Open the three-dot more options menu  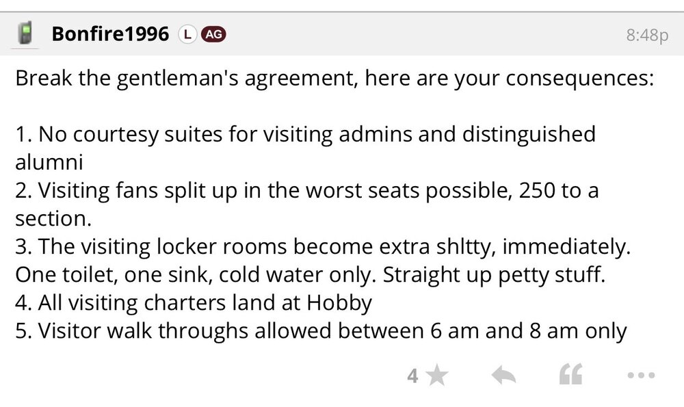(640, 375)
